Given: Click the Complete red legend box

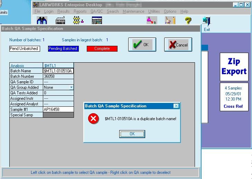Looking at the screenshot, I should pyautogui.click(x=102, y=49).
